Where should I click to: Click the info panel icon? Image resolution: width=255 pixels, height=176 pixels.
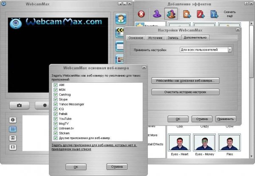point(13,120)
